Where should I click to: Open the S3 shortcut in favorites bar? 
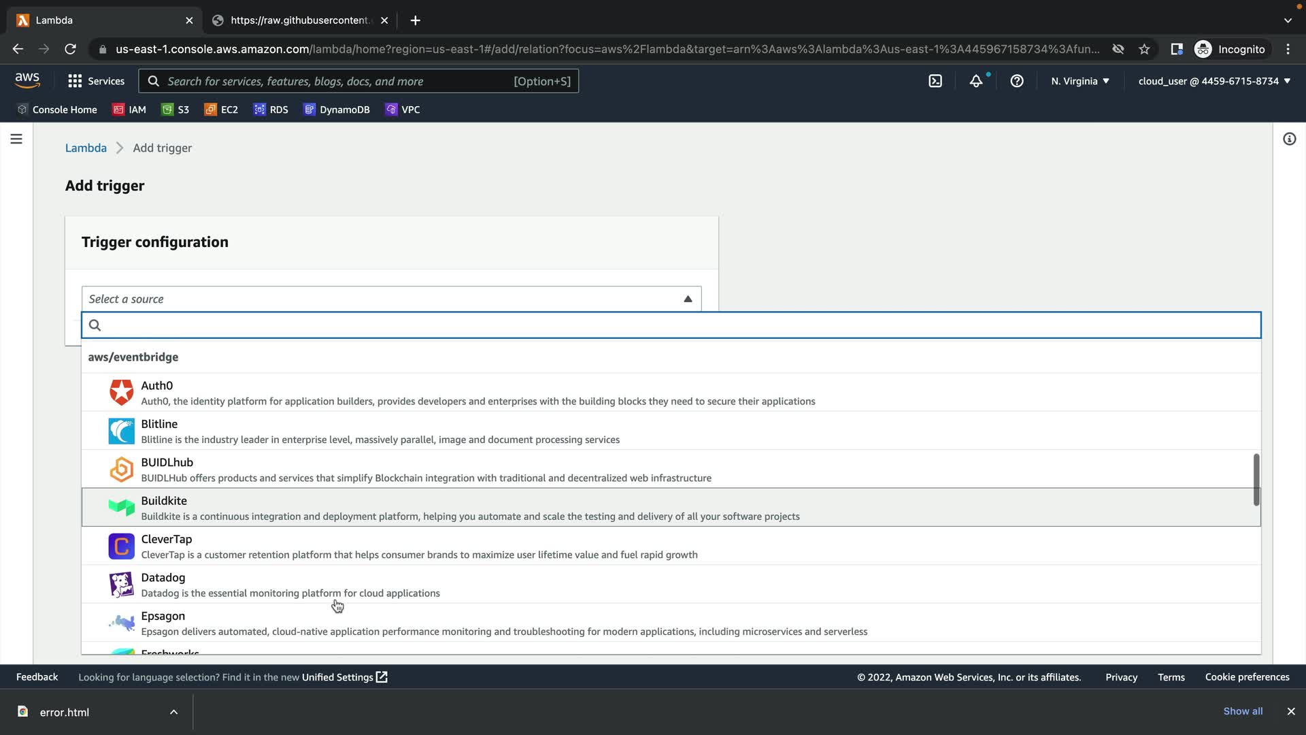(175, 110)
